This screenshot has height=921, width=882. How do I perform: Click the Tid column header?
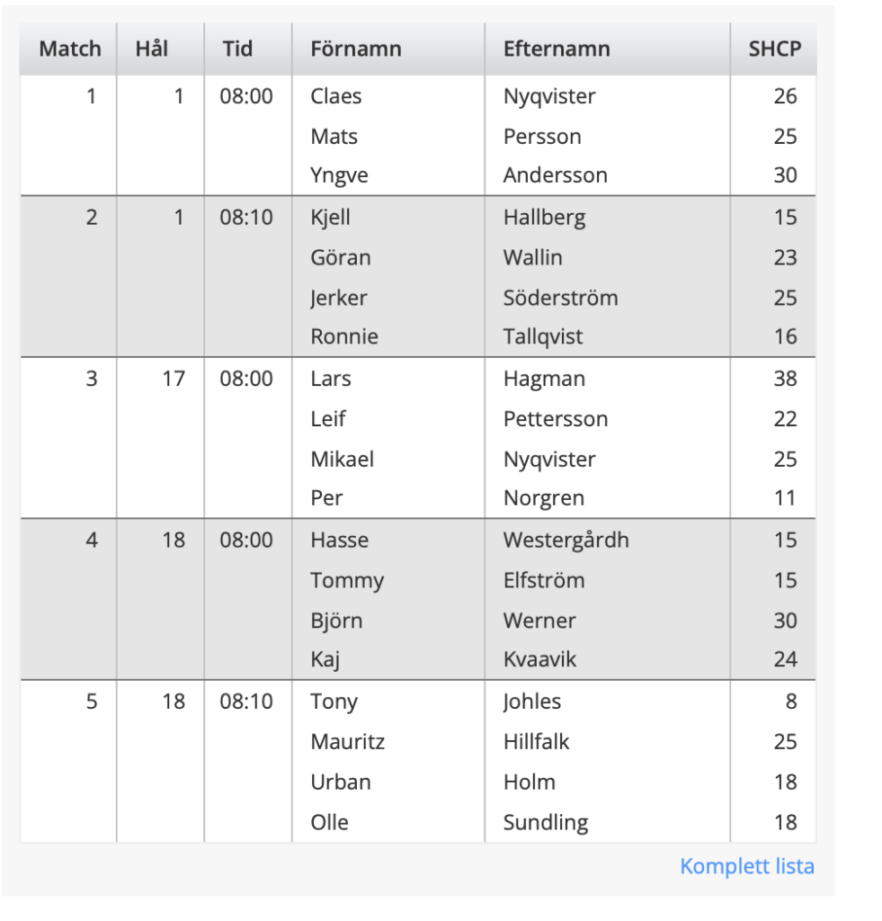click(x=237, y=49)
